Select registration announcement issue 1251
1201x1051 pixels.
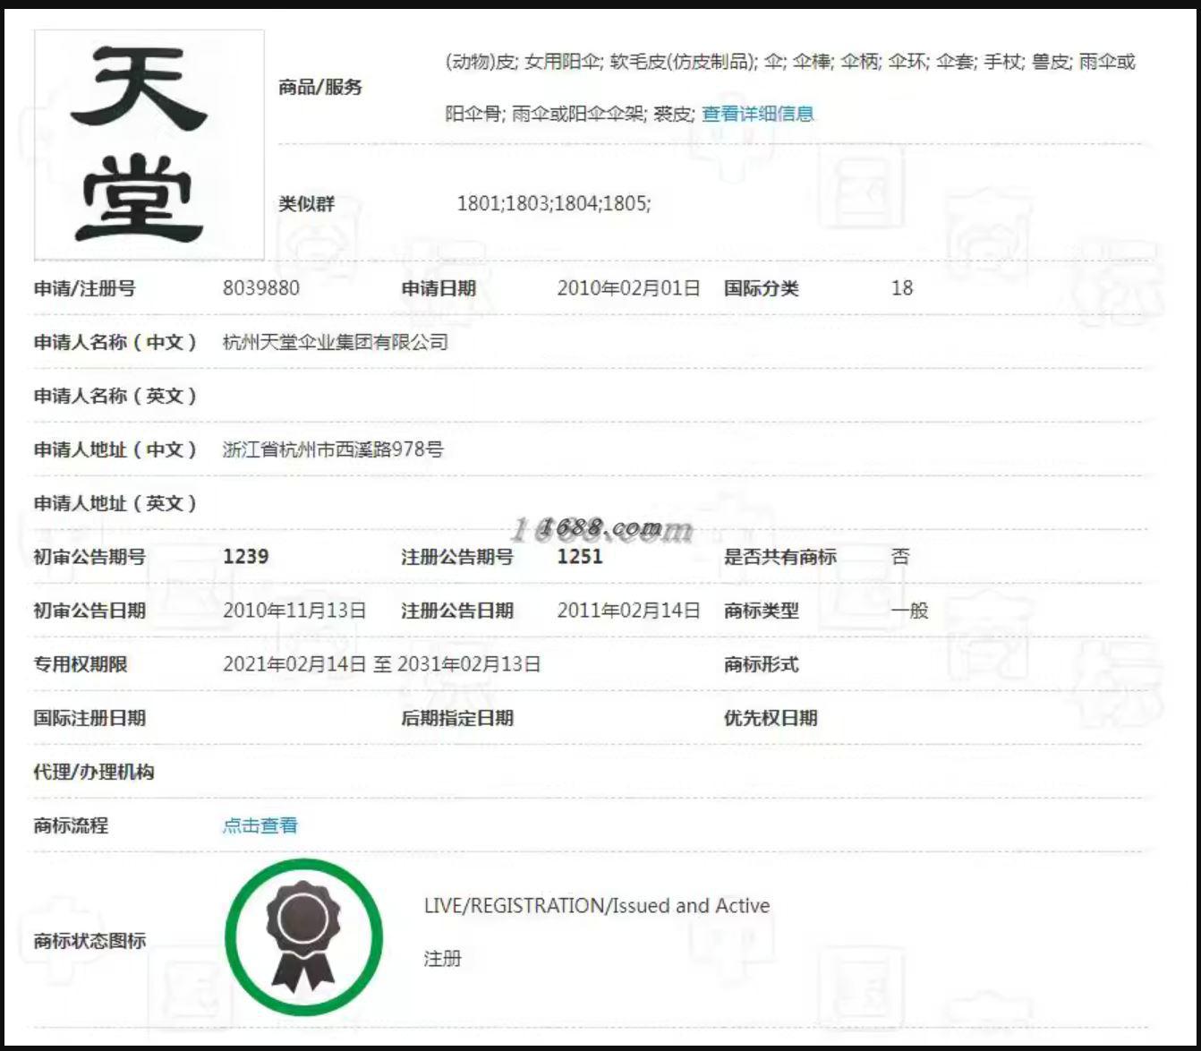coord(580,557)
